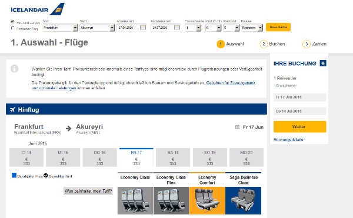This screenshot has width=353, height=218.
Task: Click Was beinhaltet mein Tarif? link
Action: [88, 191]
